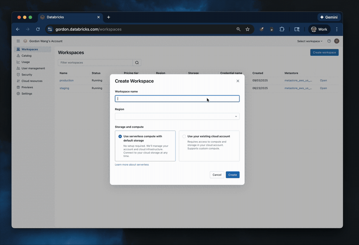This screenshot has height=245, width=359.
Task: Click the address bar URL
Action: coord(88,29)
